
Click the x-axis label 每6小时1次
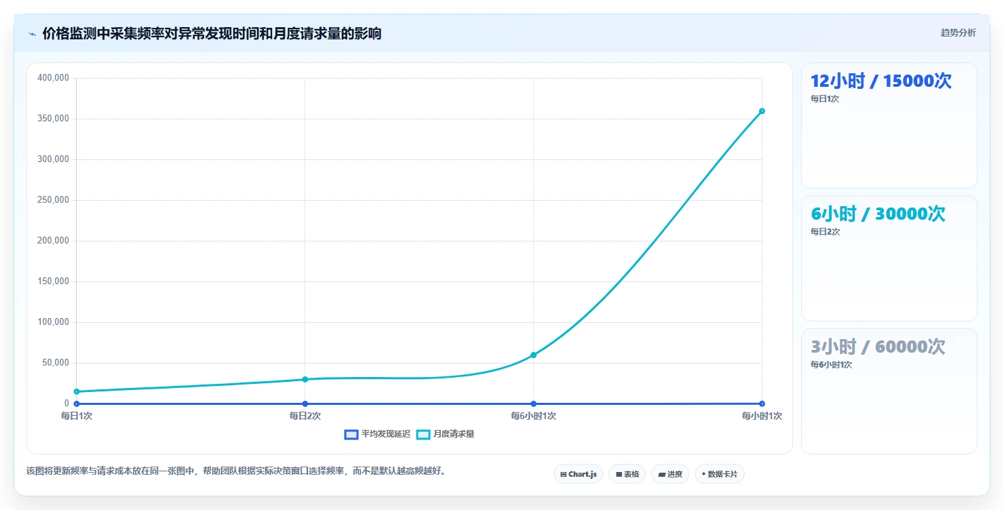click(x=533, y=416)
